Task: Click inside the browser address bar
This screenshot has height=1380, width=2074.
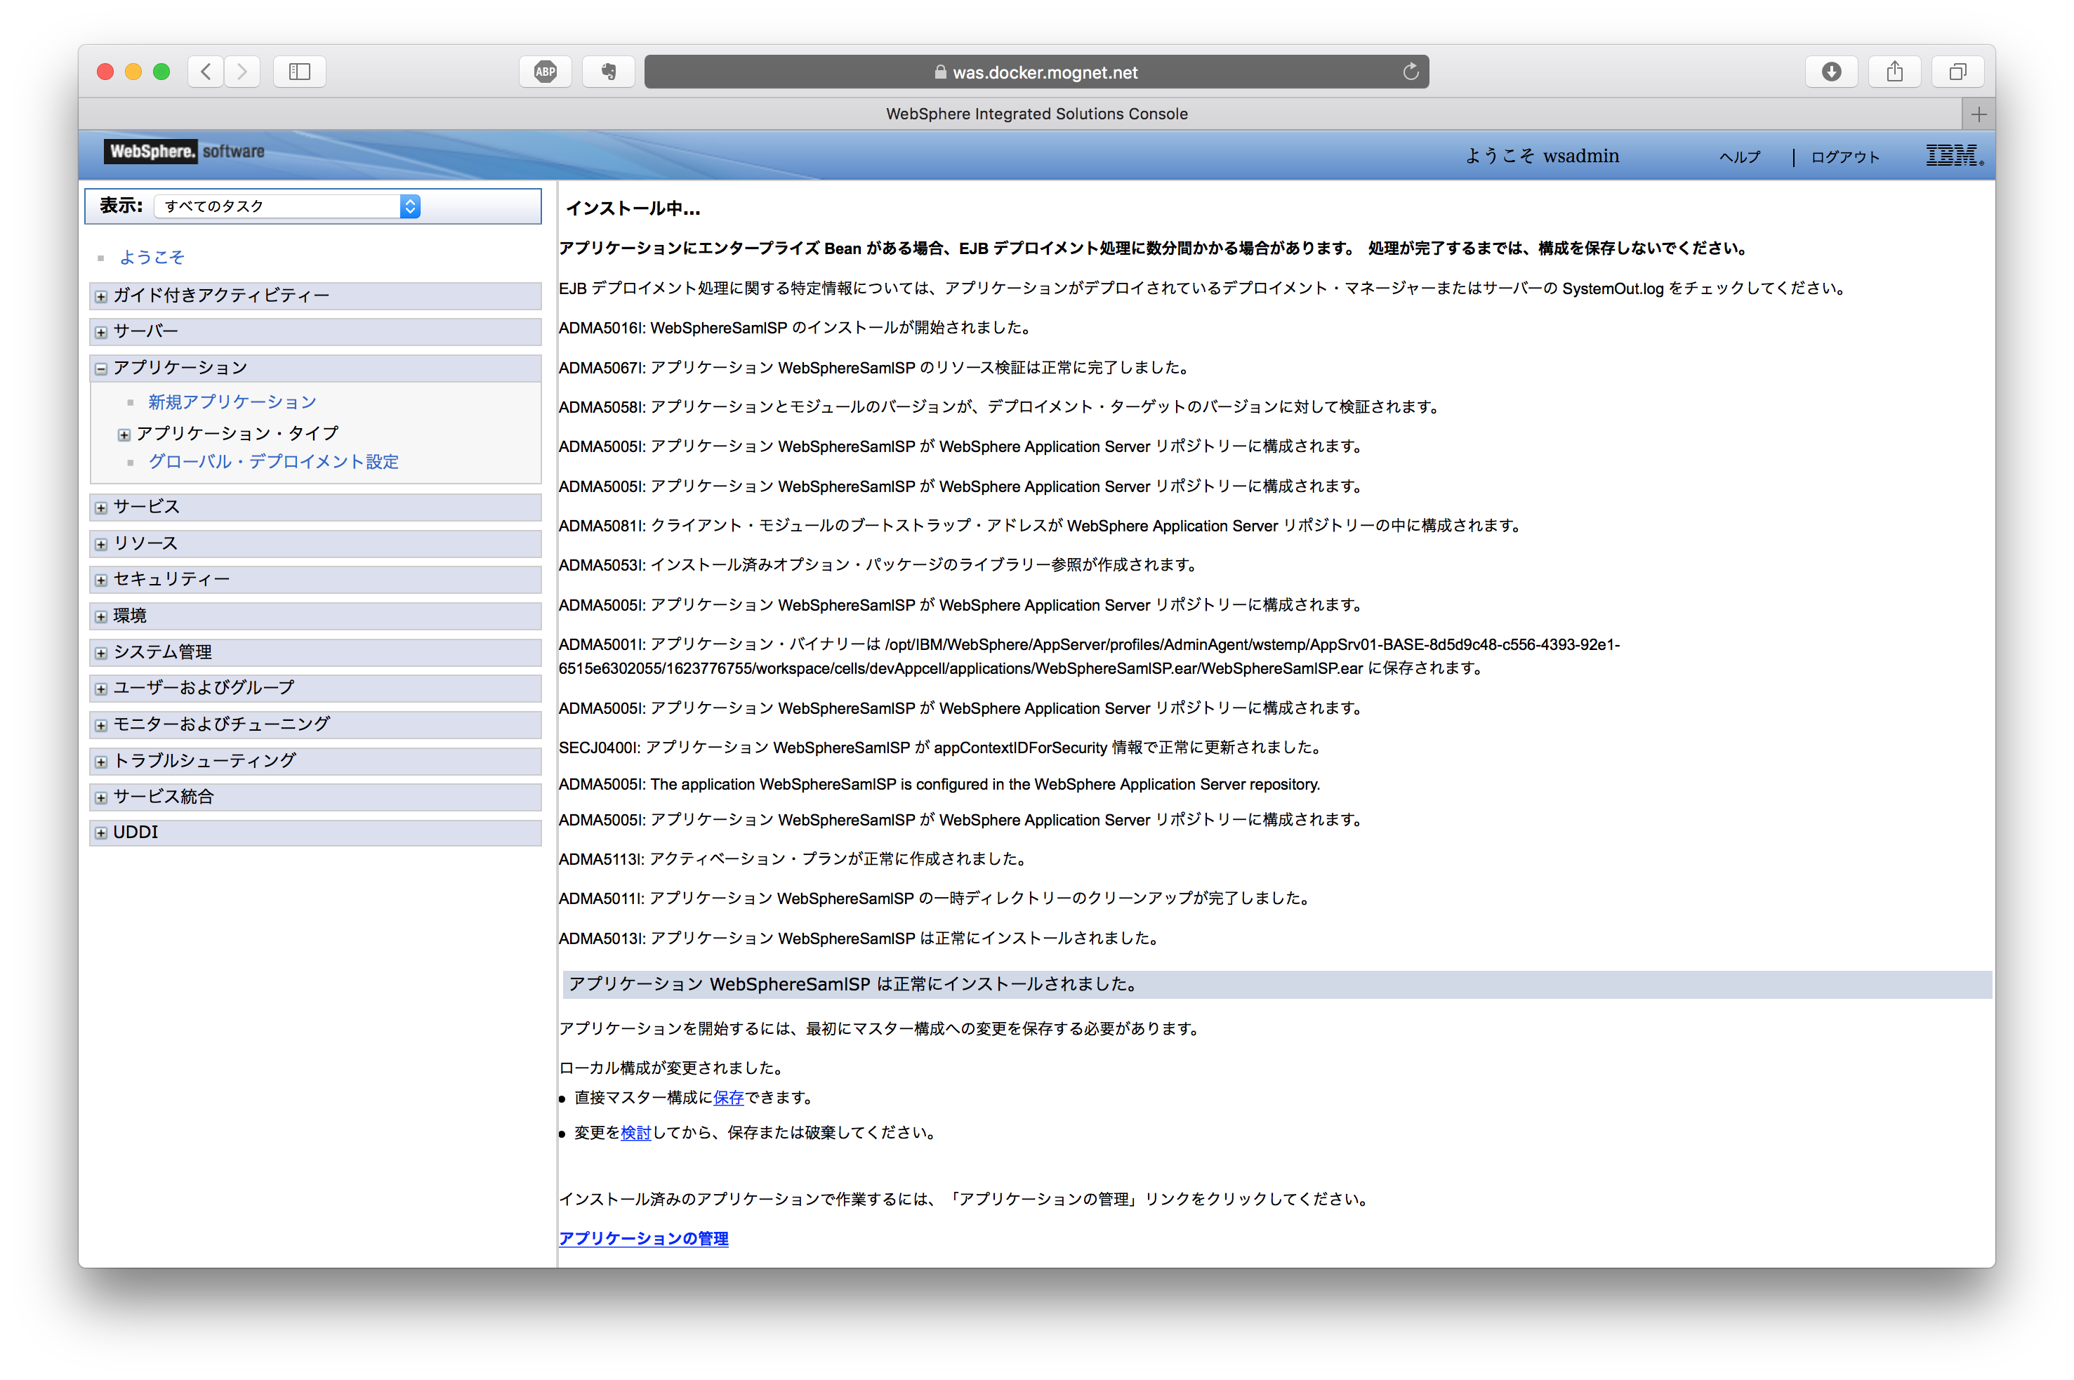Action: [1144, 72]
